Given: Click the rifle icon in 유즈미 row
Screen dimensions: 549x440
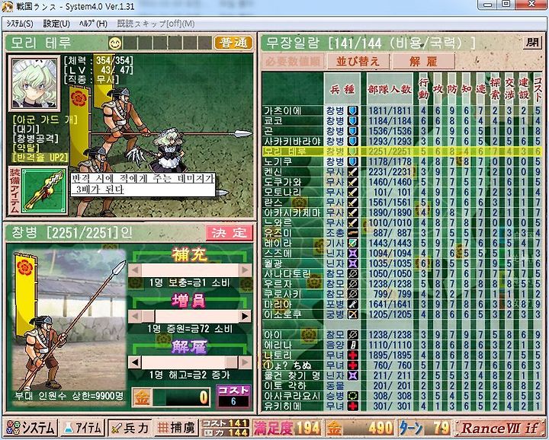Looking at the screenshot, I should [352, 233].
